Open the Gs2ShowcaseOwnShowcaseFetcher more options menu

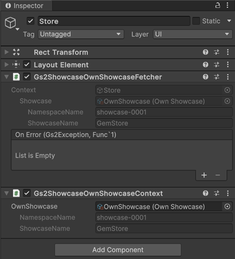pos(228,77)
